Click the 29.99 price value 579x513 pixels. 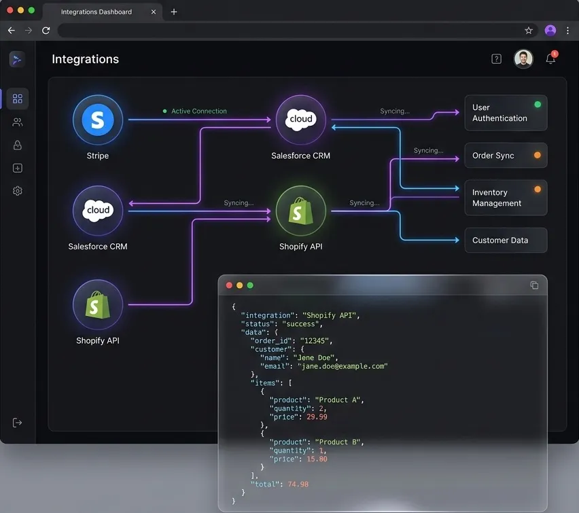317,417
